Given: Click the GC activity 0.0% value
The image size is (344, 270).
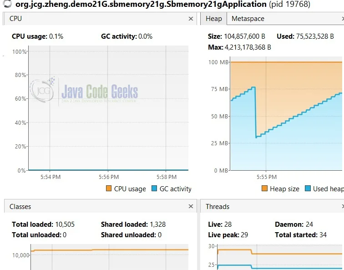Looking at the screenshot, I should pyautogui.click(x=145, y=36).
